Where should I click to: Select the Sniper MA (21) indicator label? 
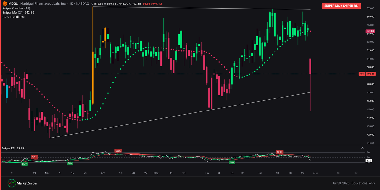tap(18, 12)
